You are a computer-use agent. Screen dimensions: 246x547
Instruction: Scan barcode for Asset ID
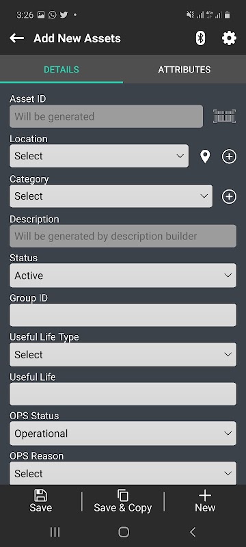point(224,116)
